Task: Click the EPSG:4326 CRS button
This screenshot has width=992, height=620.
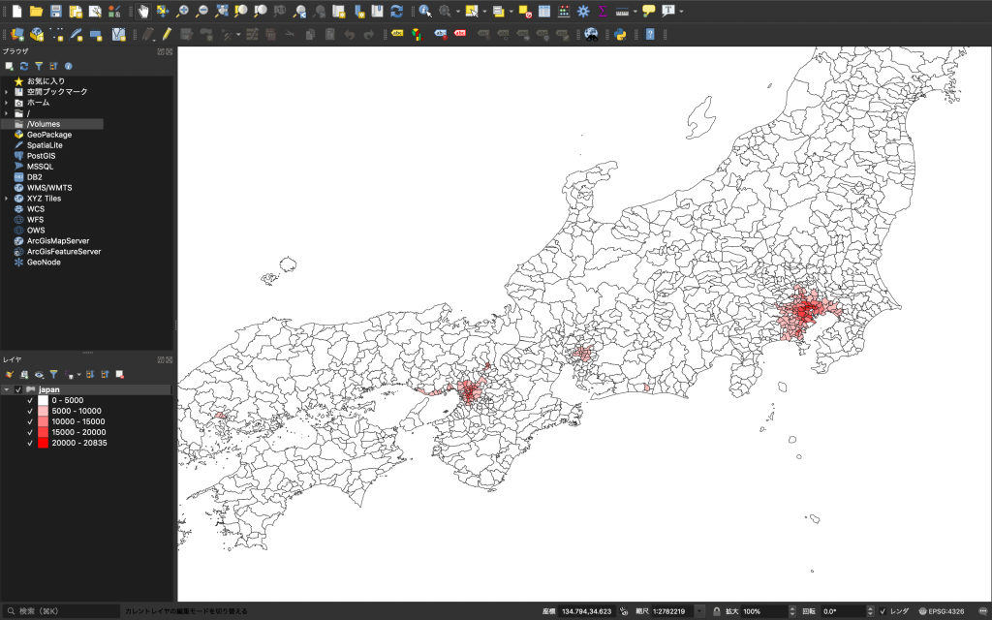Action: [x=942, y=611]
